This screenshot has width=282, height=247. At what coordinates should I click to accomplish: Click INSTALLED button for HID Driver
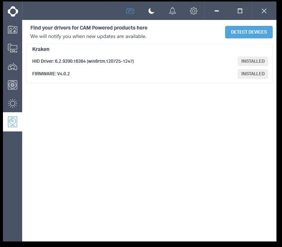coord(253,61)
